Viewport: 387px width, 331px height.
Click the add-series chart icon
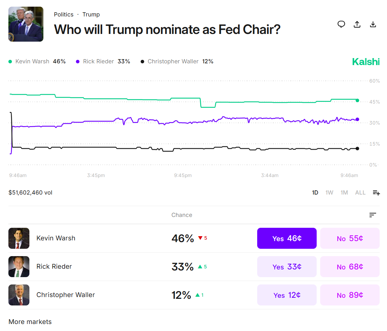376,192
